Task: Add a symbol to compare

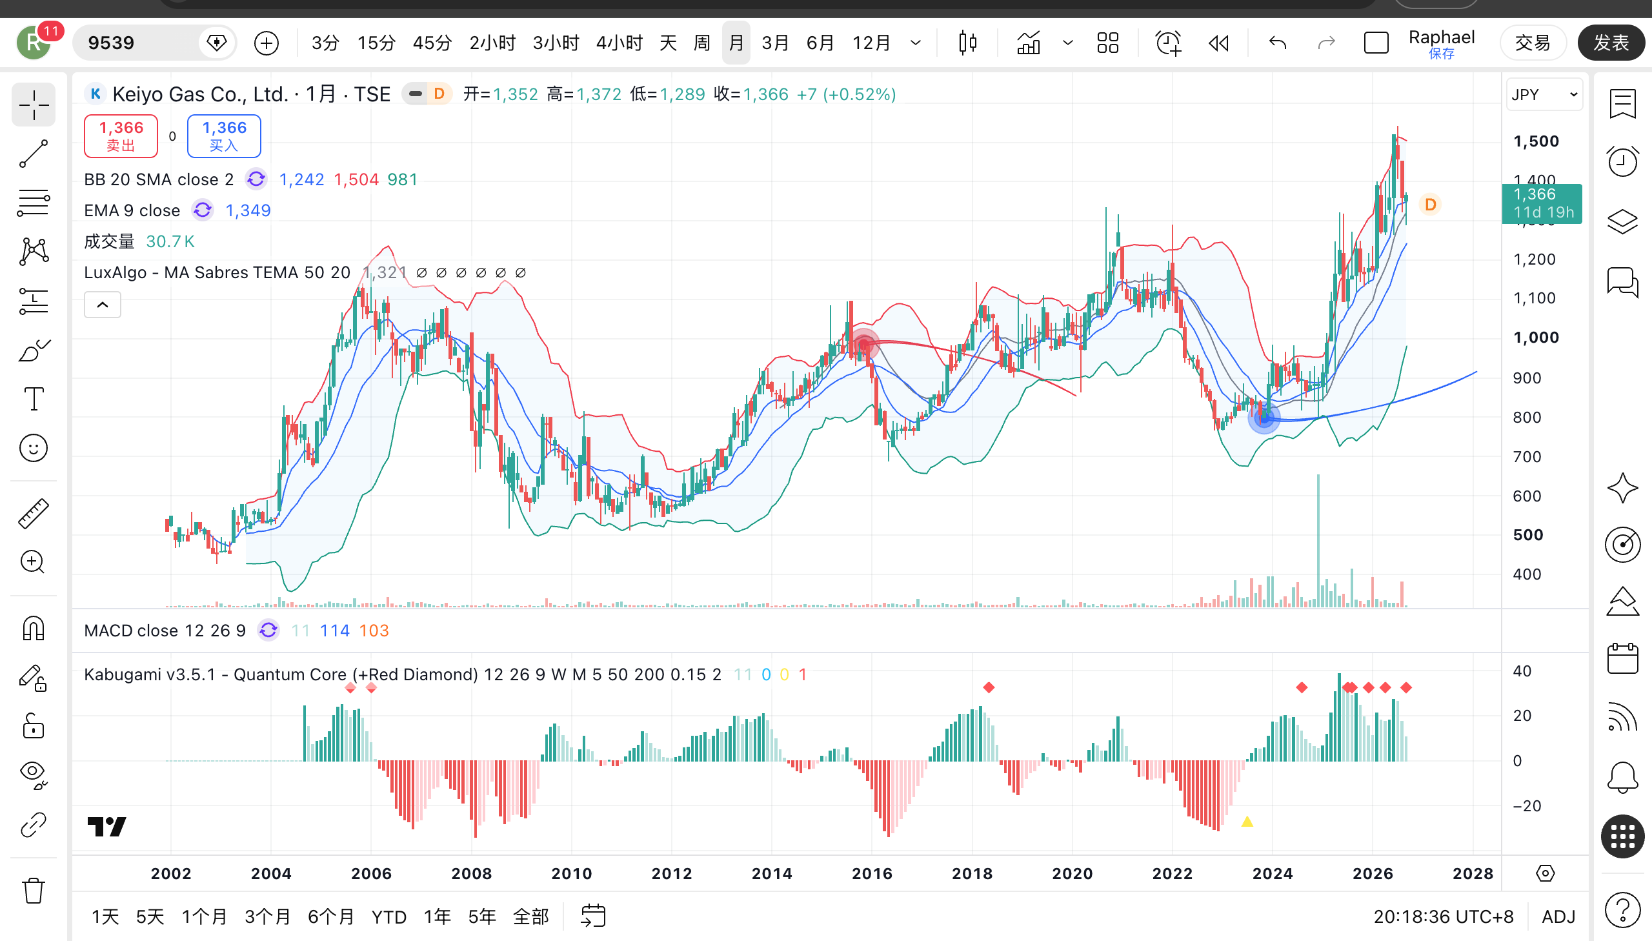Action: tap(266, 43)
